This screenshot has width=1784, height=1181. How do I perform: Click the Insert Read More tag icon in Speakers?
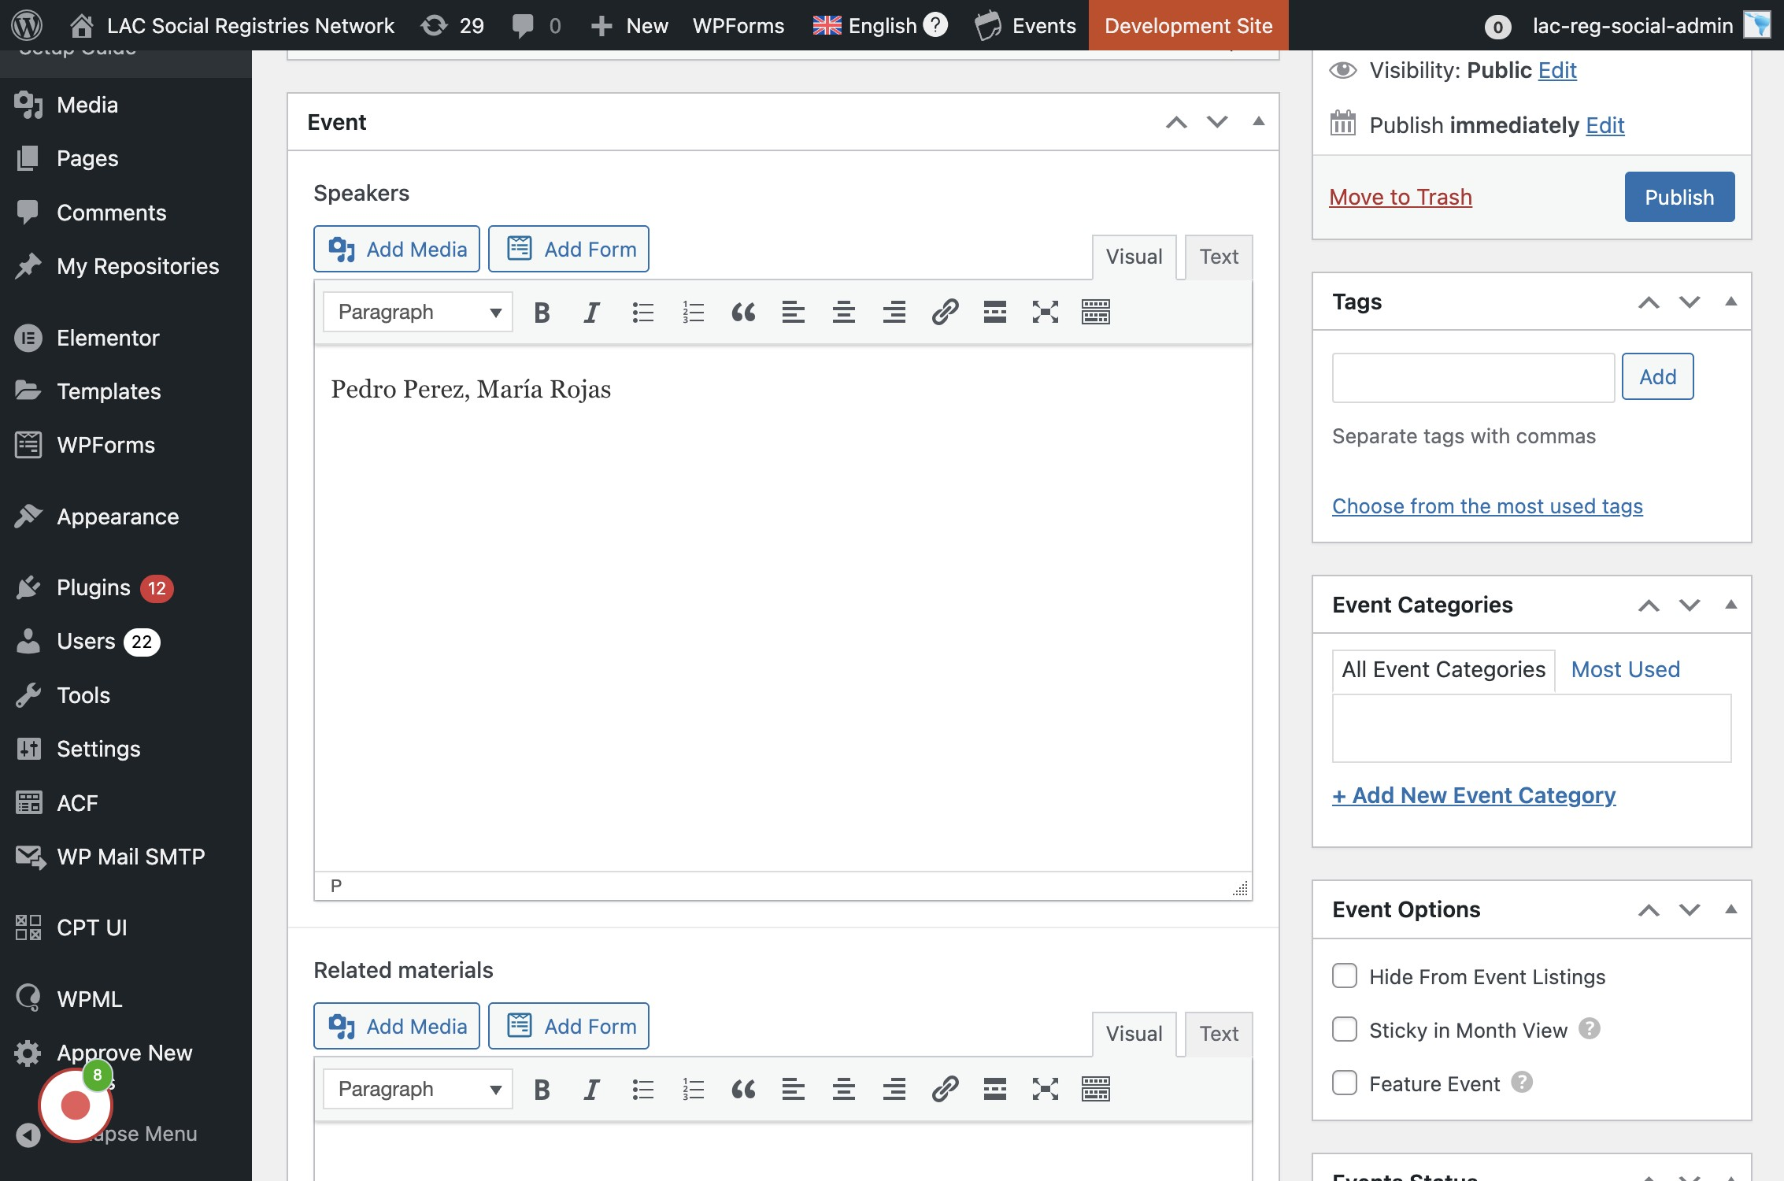tap(994, 313)
